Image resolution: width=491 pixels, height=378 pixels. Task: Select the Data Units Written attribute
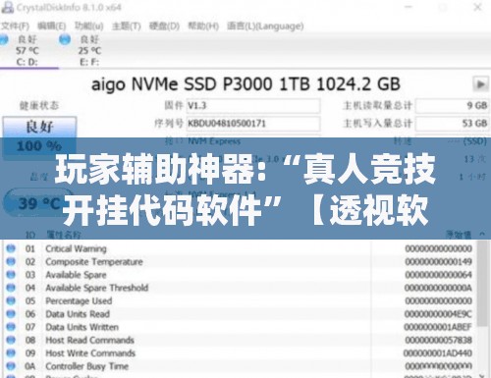tap(82, 327)
